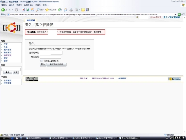Click the page icon in address bar
This screenshot has height=140, width=186.
click(8, 15)
